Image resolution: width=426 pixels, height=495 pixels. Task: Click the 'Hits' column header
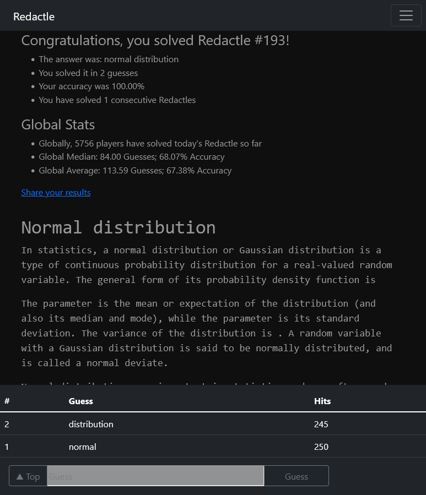point(322,401)
